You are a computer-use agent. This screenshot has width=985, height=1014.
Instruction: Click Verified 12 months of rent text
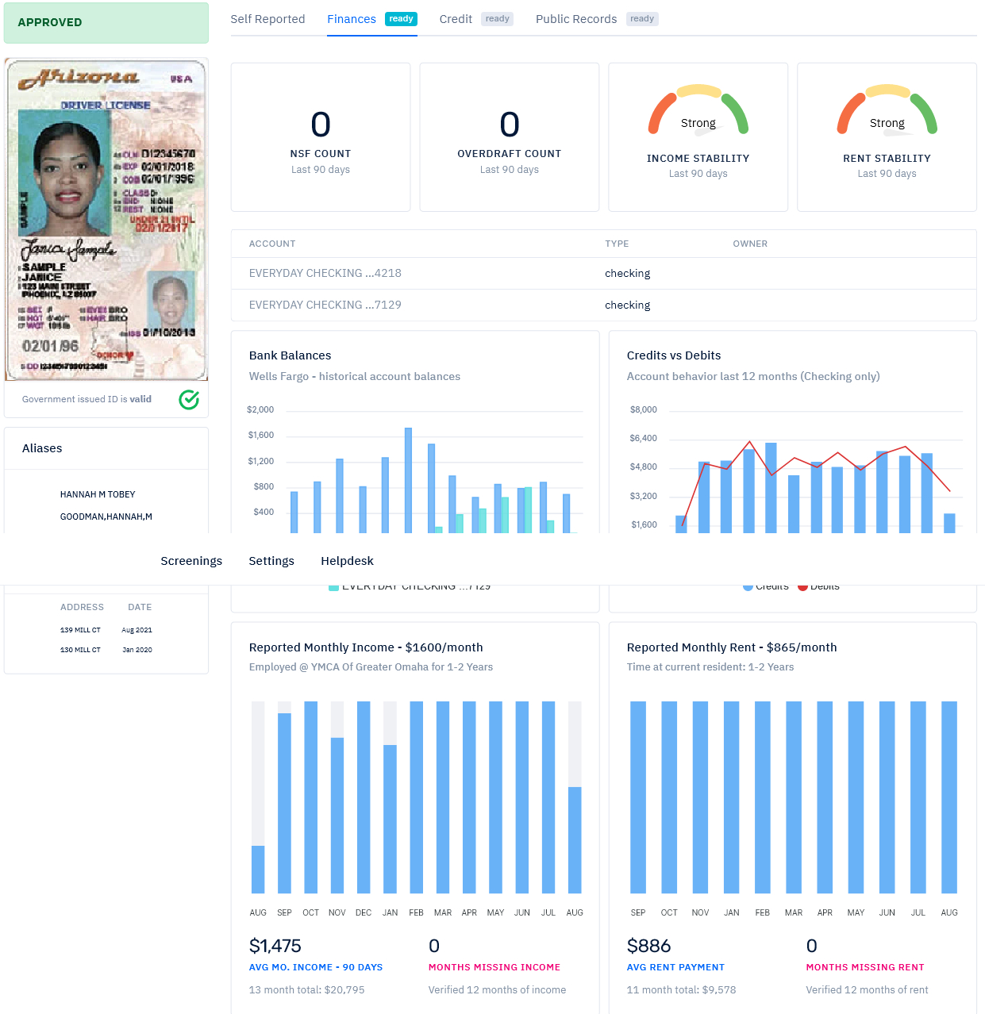click(x=867, y=990)
